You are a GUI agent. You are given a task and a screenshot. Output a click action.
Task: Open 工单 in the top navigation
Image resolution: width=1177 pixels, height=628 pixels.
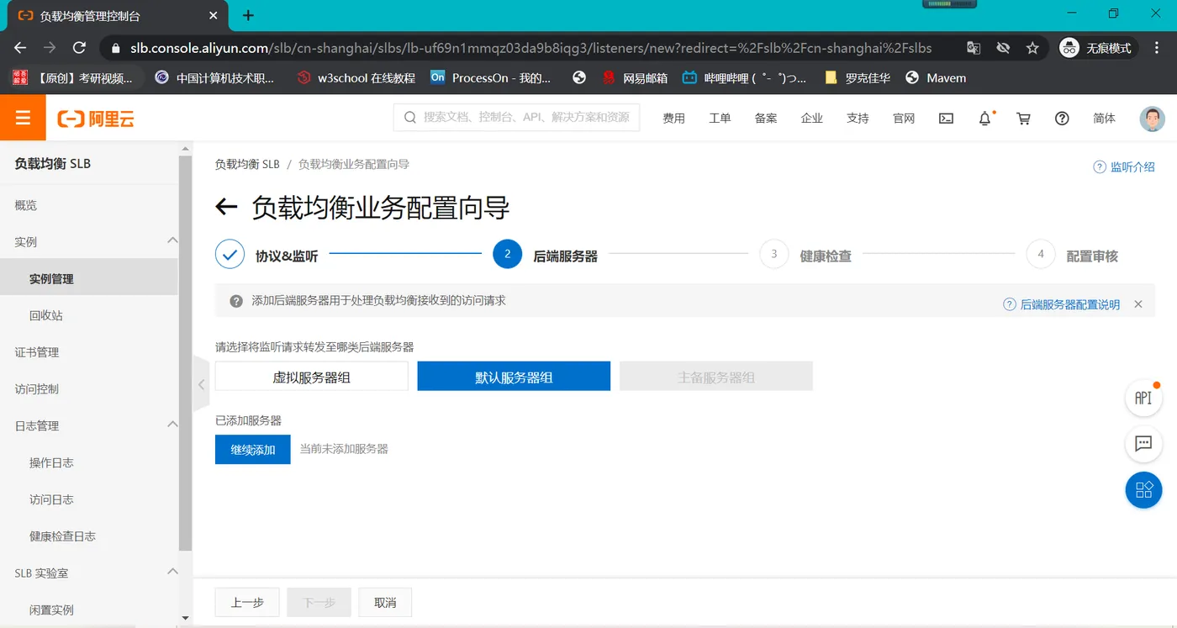coord(720,119)
